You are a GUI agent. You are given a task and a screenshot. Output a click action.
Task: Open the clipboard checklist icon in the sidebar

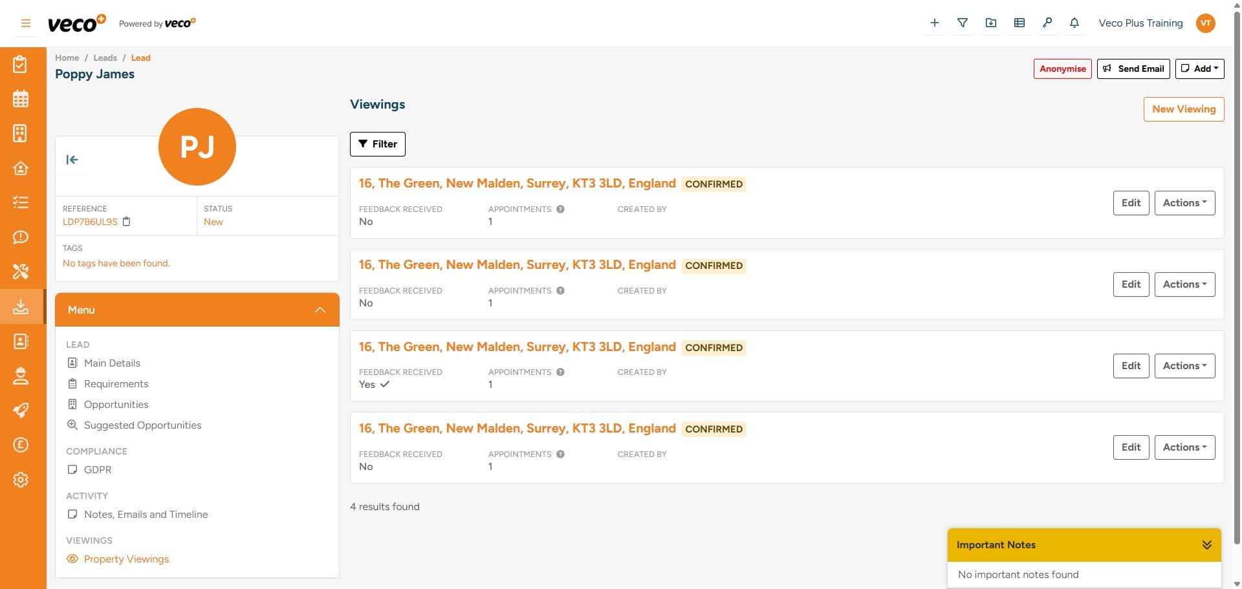point(21,64)
